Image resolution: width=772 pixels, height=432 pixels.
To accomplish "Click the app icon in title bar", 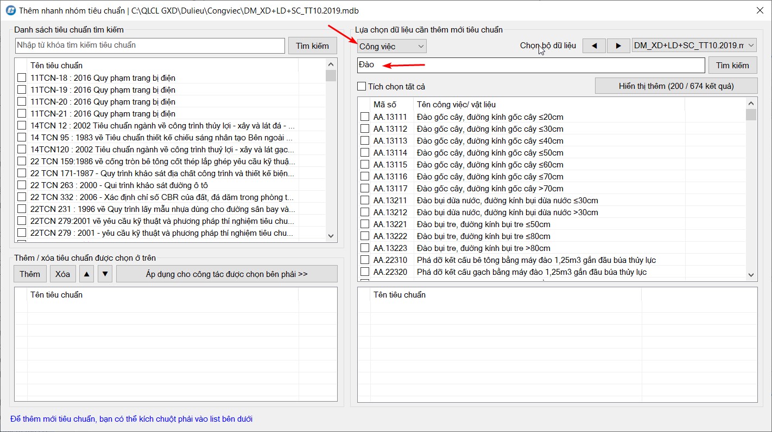I will coord(10,11).
